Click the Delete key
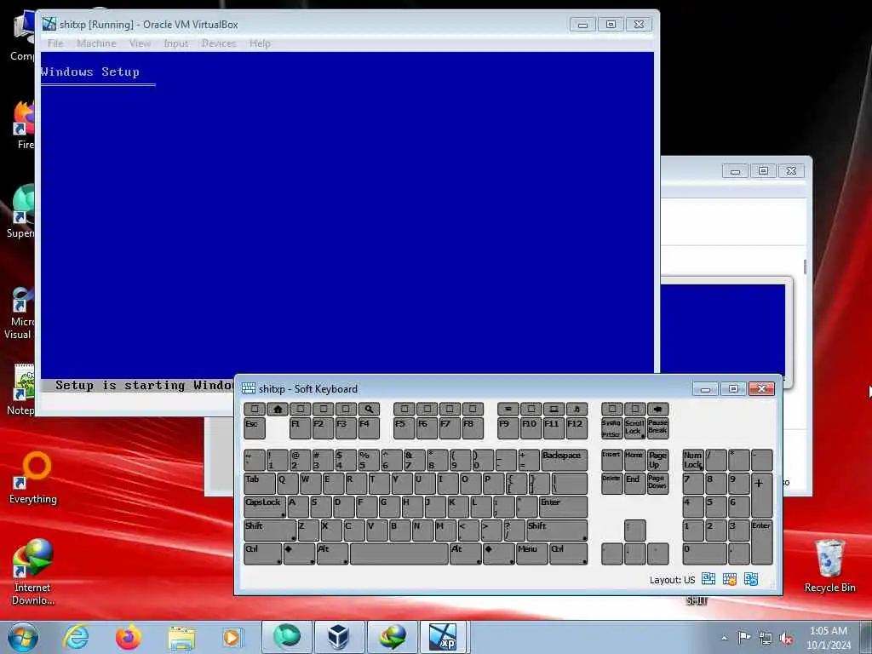Image resolution: width=872 pixels, height=654 pixels. 611,484
